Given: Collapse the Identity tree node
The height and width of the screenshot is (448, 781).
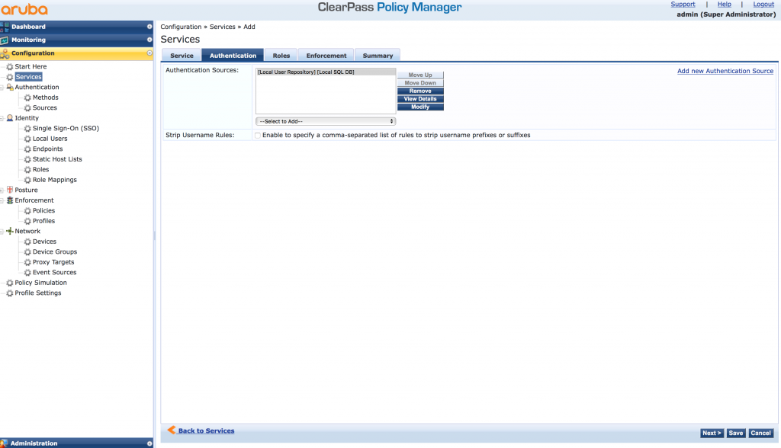Looking at the screenshot, I should (x=2, y=118).
